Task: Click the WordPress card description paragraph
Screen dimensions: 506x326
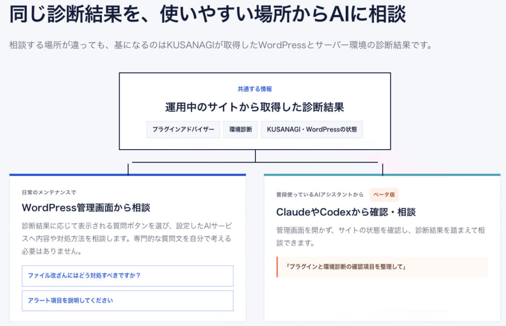Action: tap(127, 239)
